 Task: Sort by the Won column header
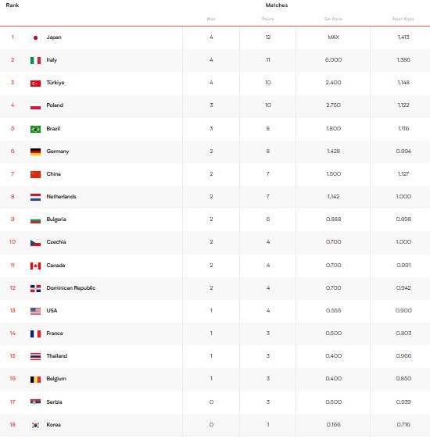click(x=211, y=19)
